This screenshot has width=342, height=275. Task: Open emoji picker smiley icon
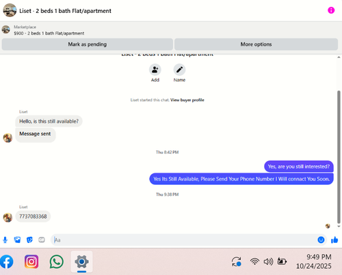[x=321, y=240]
